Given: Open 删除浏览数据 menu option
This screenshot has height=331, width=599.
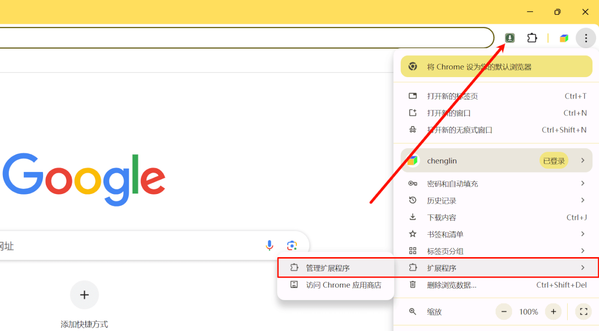Looking at the screenshot, I should (x=452, y=285).
